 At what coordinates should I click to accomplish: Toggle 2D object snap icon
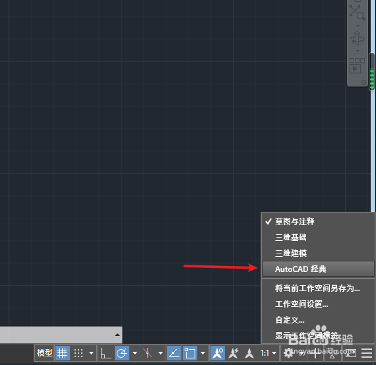[x=190, y=353]
